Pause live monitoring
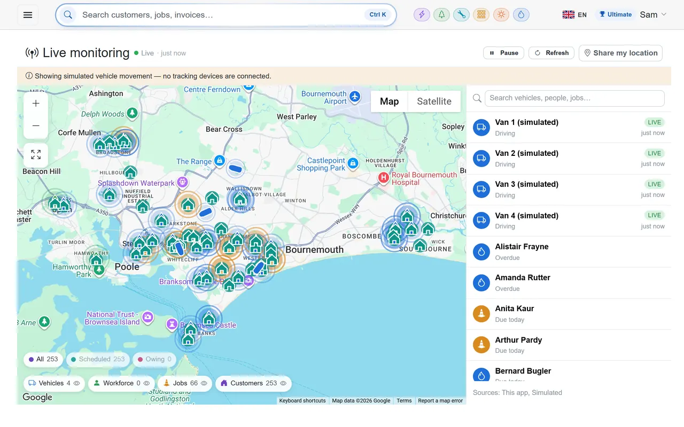 pyautogui.click(x=503, y=53)
